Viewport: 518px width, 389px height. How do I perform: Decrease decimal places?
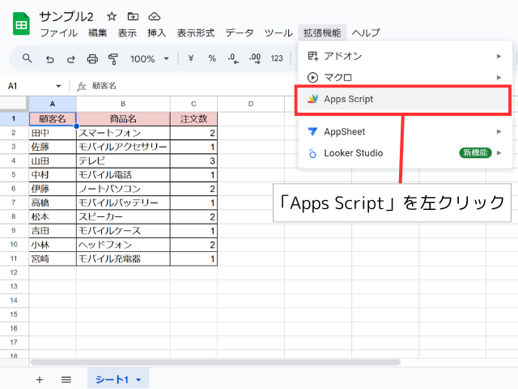[233, 59]
